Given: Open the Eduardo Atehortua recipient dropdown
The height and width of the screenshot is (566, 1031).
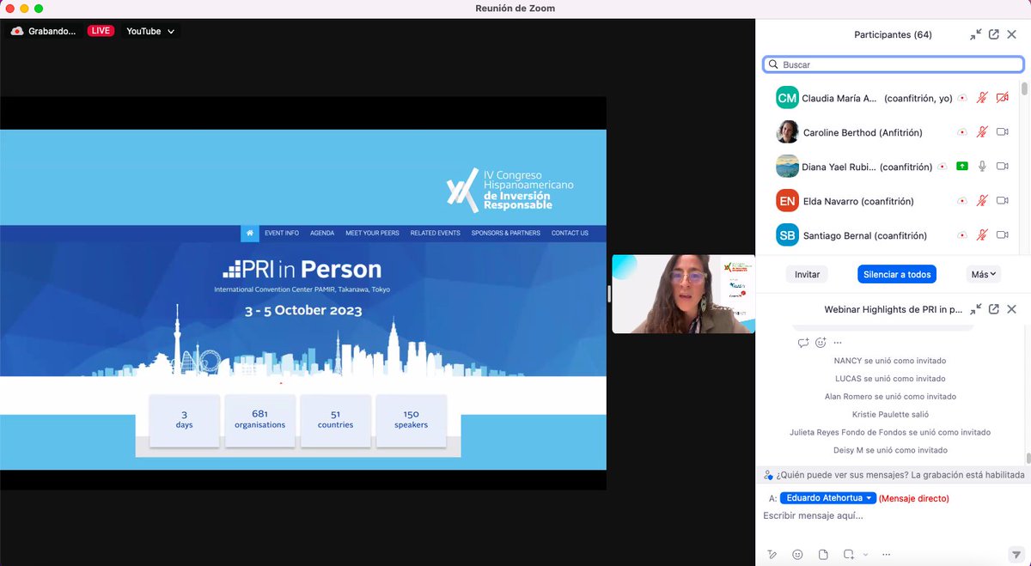Looking at the screenshot, I should pyautogui.click(x=828, y=498).
